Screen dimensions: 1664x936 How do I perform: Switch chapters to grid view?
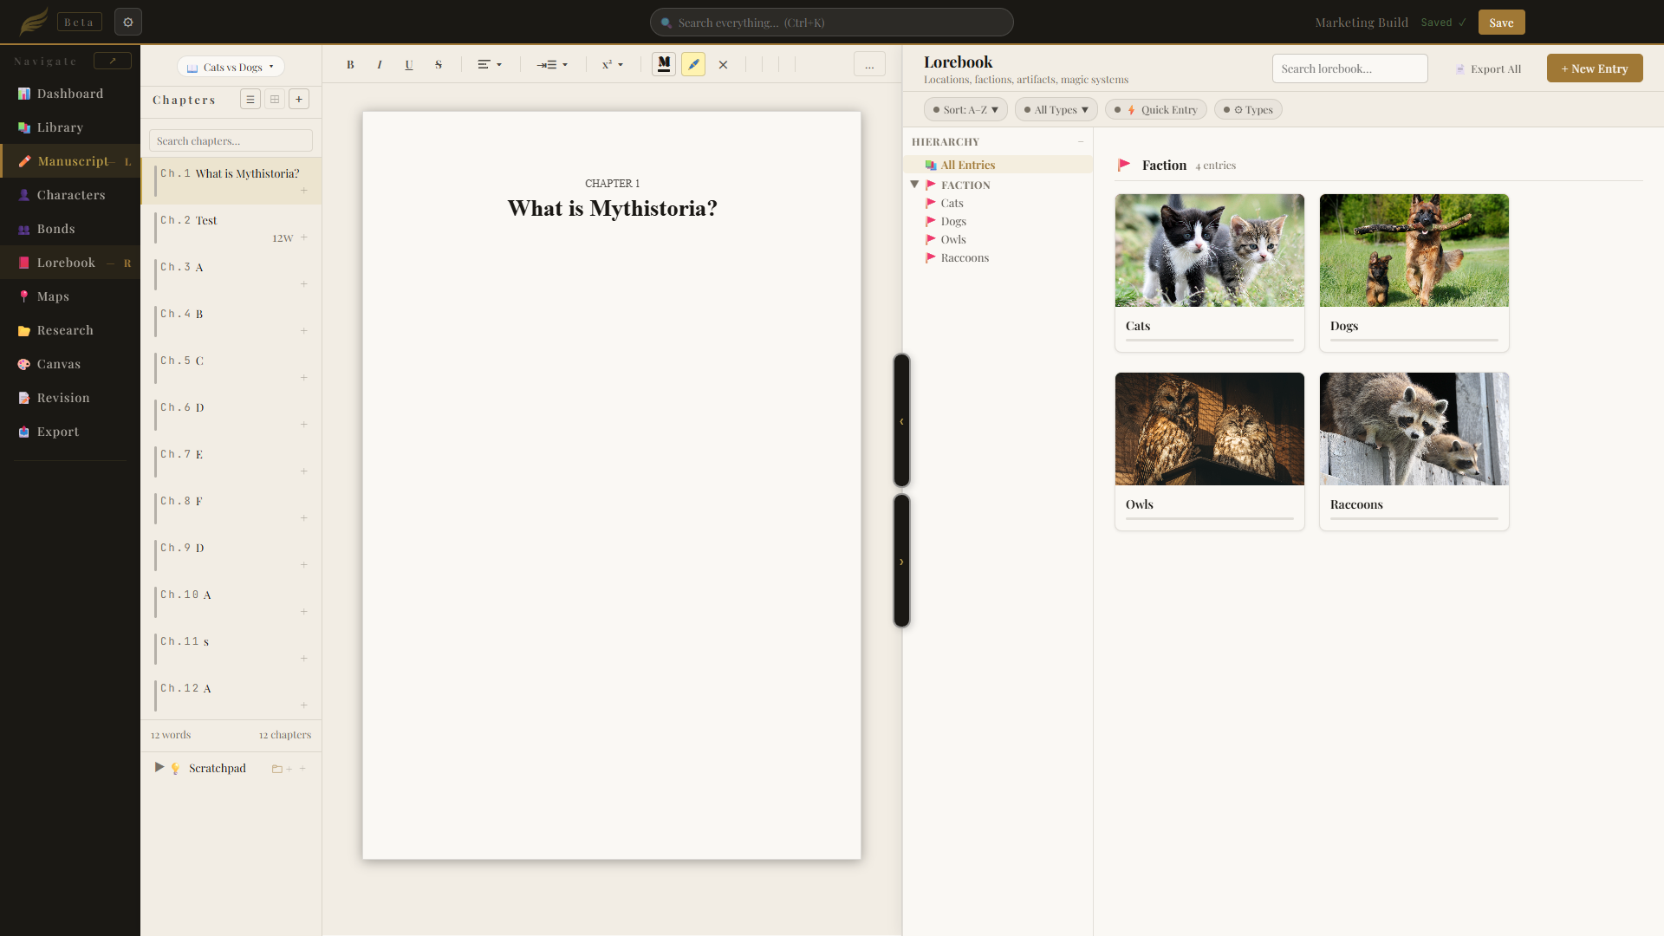[275, 100]
